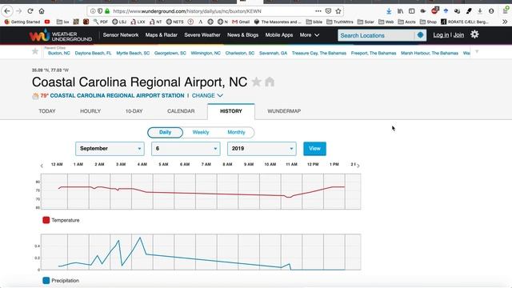Open the Firefox library icon
512x288 pixels.
400,11
